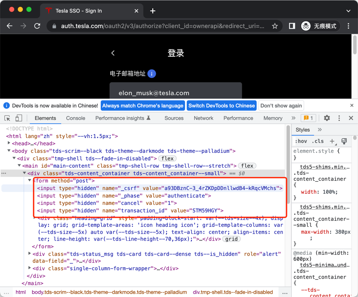Switch to the Sources tab
The height and width of the screenshot is (297, 358).
pos(174,118)
